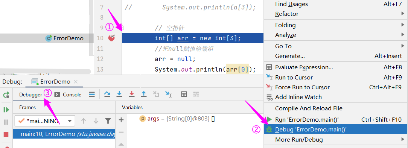Image resolution: width=408 pixels, height=148 pixels.
Task: Open the thread selector "mai...NING" dropdown
Action: coord(45,121)
